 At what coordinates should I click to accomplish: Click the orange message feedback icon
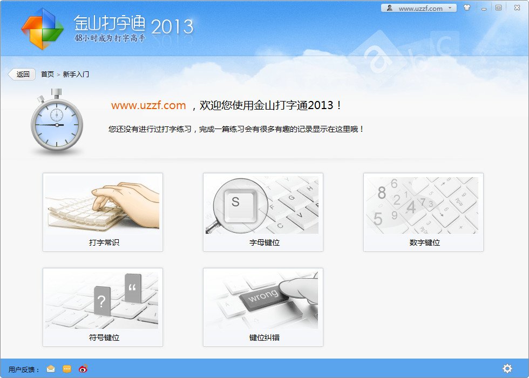pyautogui.click(x=67, y=369)
